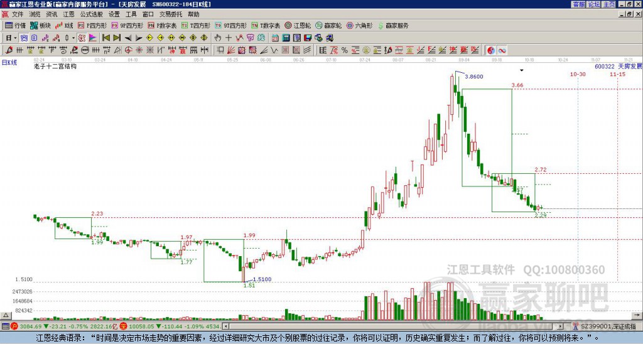Click the 3.8600 high price label
643x344 pixels.
(x=474, y=76)
